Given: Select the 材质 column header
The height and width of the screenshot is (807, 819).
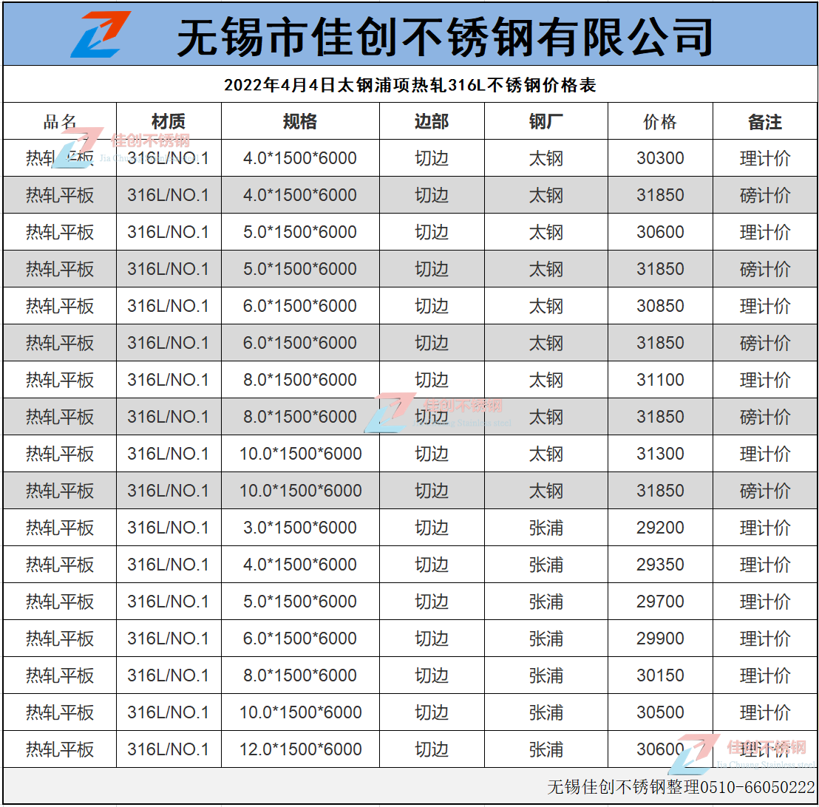Looking at the screenshot, I should [x=169, y=122].
